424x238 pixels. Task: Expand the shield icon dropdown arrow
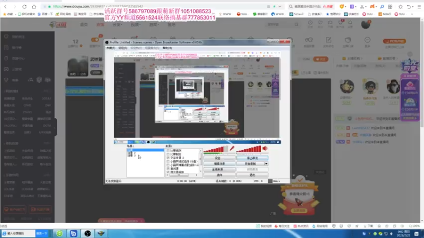tap(346, 6)
